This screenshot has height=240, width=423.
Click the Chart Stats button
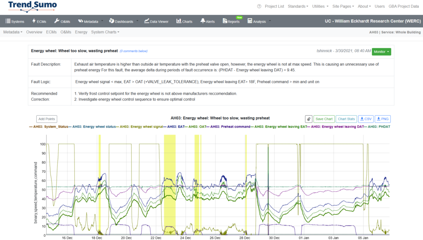click(x=346, y=119)
